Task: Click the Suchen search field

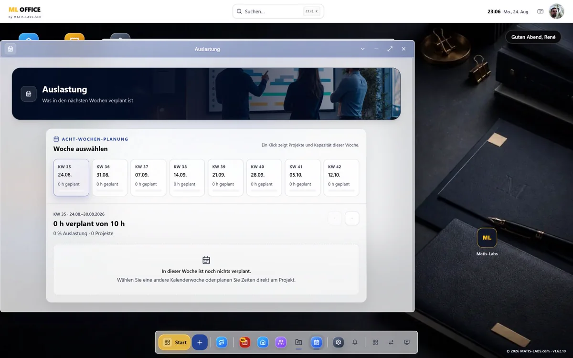Action: [x=278, y=11]
